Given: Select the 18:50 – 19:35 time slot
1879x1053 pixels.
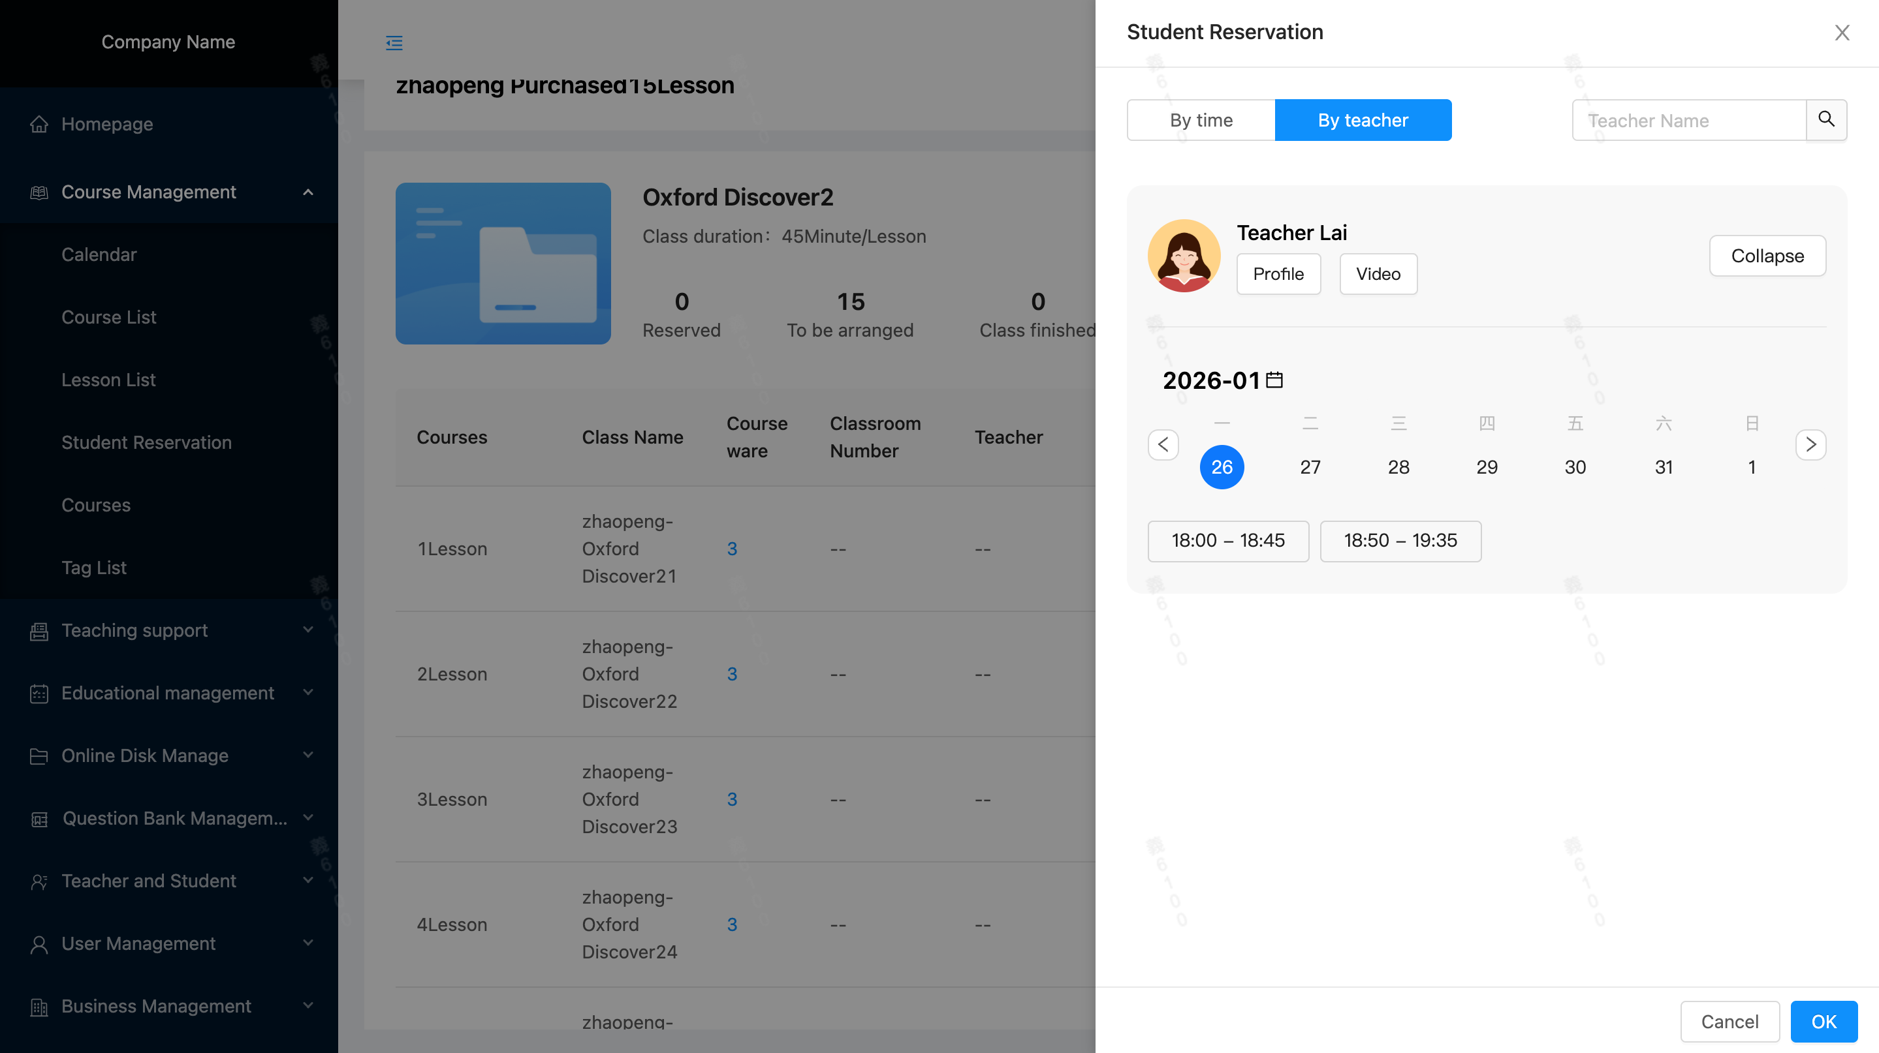Looking at the screenshot, I should pos(1400,541).
